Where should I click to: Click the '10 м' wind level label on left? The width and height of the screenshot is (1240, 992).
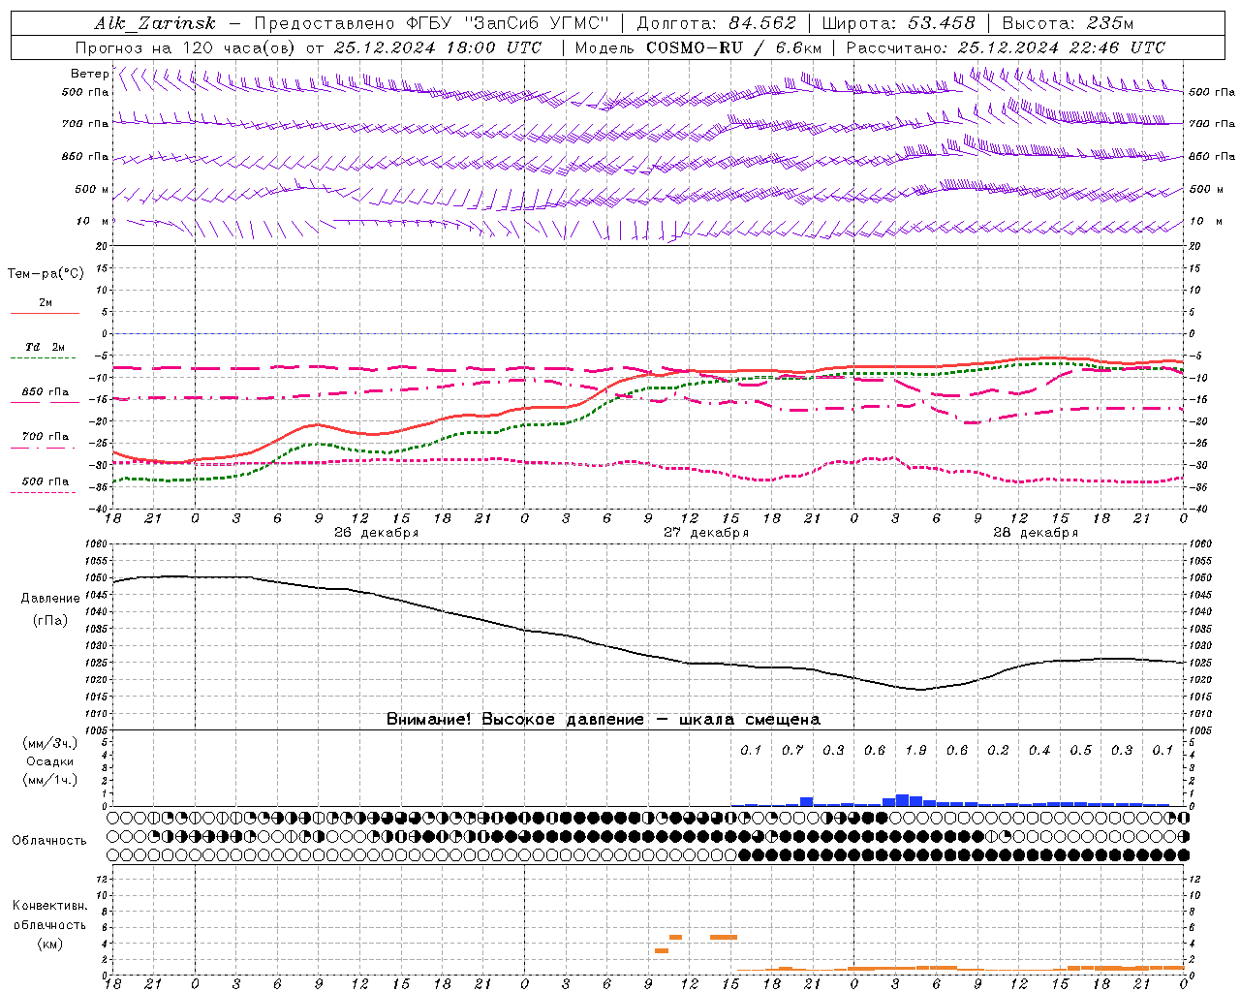click(x=93, y=221)
